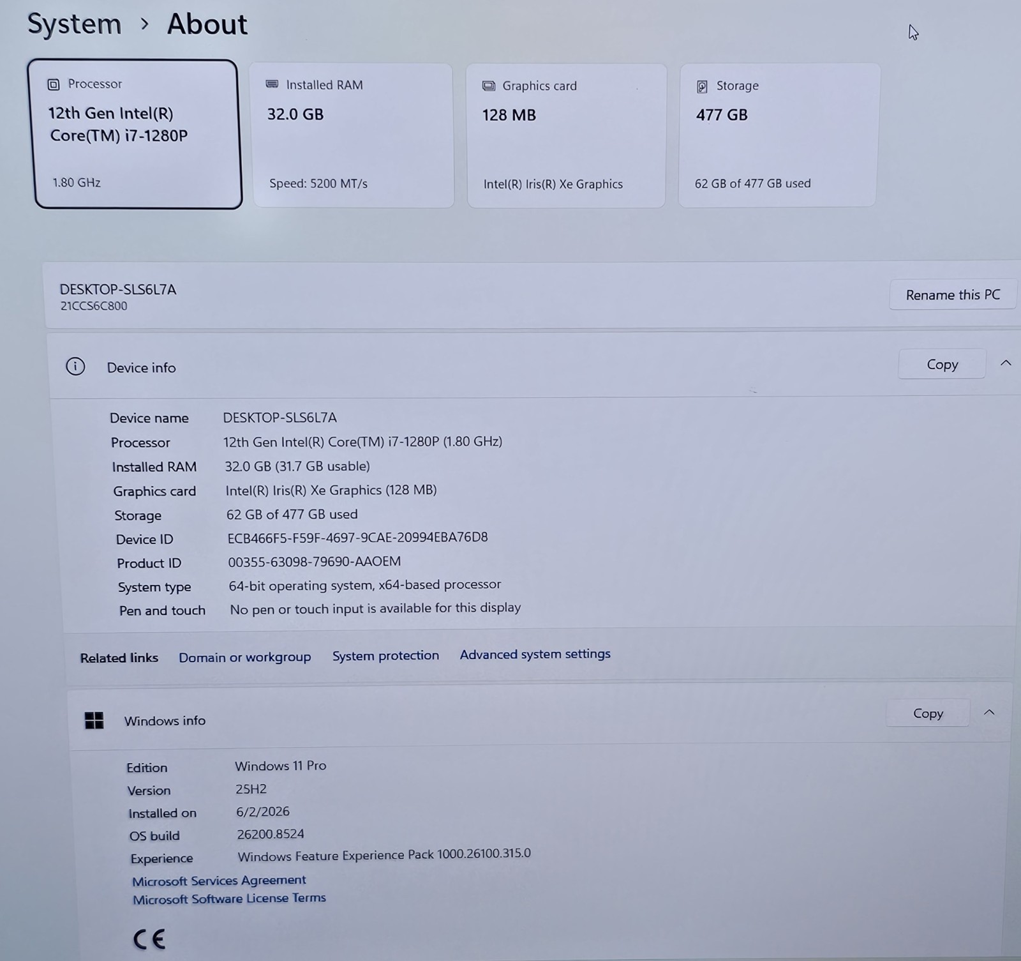
Task: Click the 1.80 GHz speed in the Processor card
Action: point(77,183)
